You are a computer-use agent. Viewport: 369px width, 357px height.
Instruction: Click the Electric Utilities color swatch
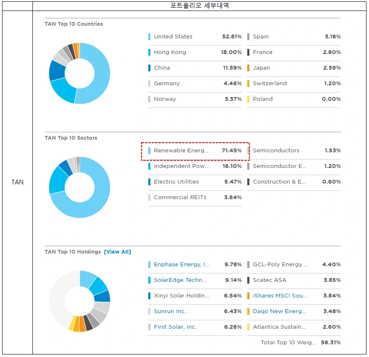[150, 182]
